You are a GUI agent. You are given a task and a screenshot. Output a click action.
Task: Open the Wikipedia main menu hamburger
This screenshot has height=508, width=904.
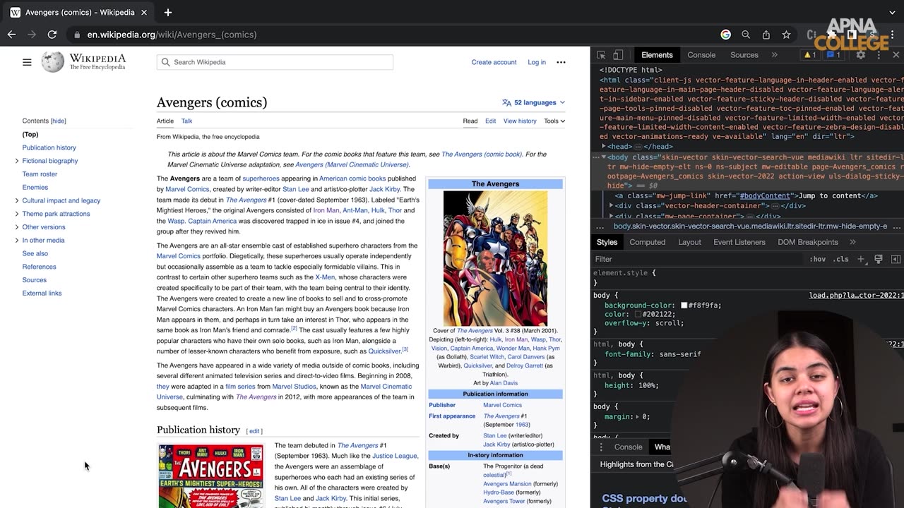tap(27, 62)
